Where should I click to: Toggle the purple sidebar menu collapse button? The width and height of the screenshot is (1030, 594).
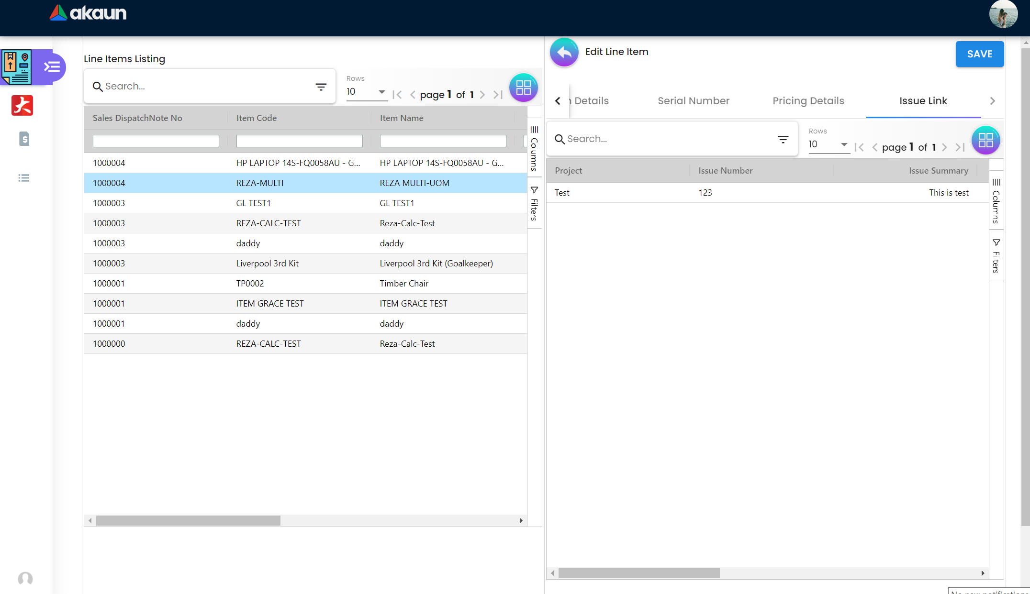coord(52,66)
